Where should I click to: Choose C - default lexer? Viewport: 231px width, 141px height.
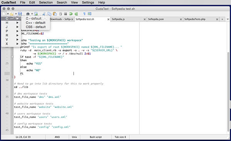point(36,18)
